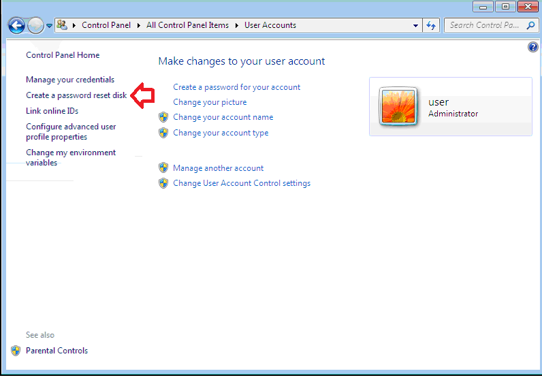Expand the address bar history dropdown

tap(416, 25)
